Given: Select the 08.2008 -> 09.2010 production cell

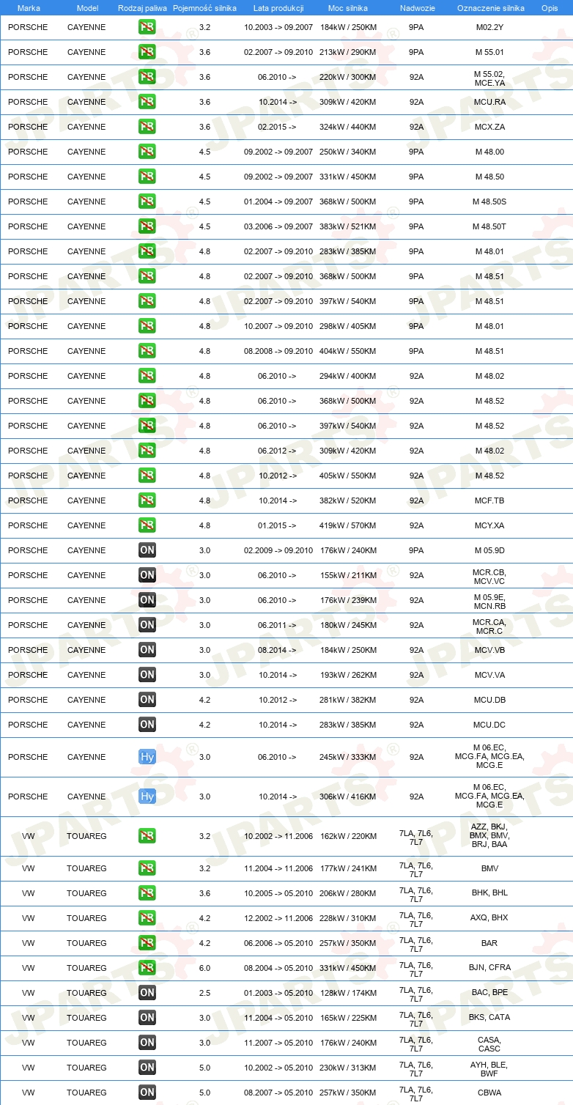Looking at the screenshot, I should click(278, 351).
